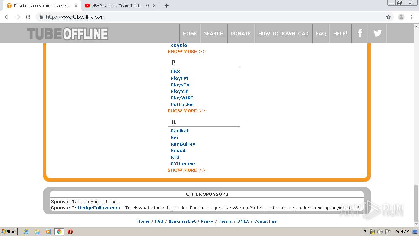Click the footer FAQ link
419x236 pixels.
coord(159,221)
